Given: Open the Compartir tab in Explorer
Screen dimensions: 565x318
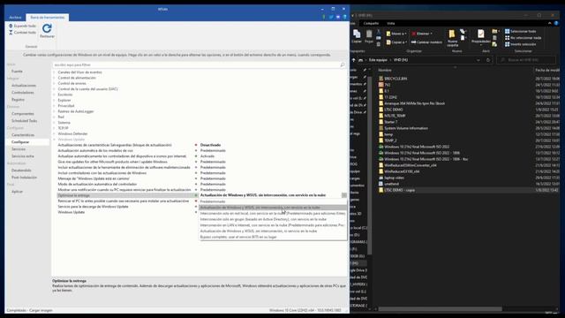Looking at the screenshot, I should pos(371,24).
